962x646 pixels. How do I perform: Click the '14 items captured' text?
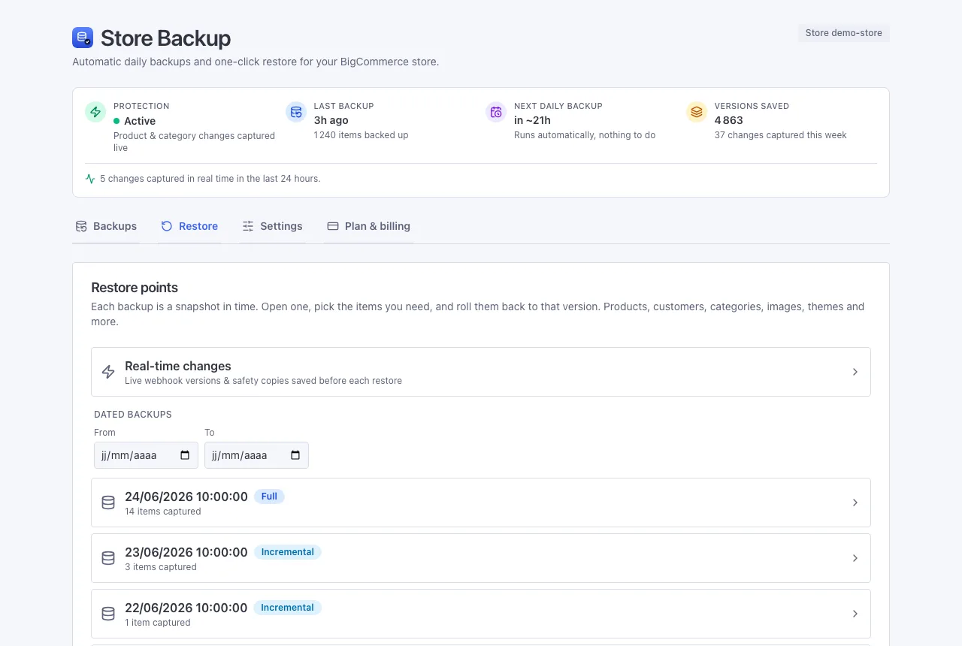163,512
